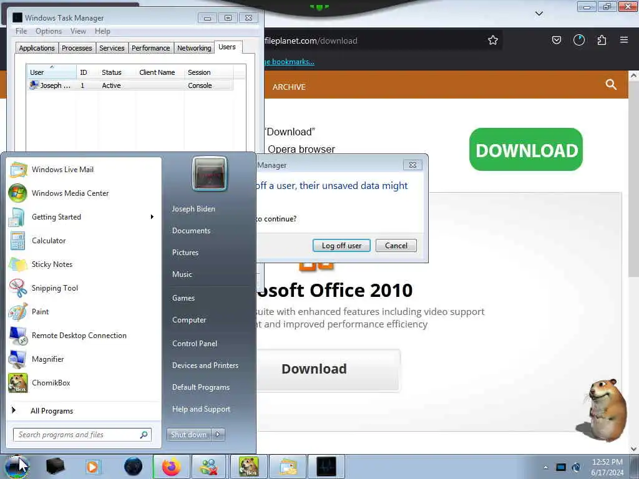Click the Start orb on the taskbar
This screenshot has width=639, height=479.
pyautogui.click(x=17, y=467)
